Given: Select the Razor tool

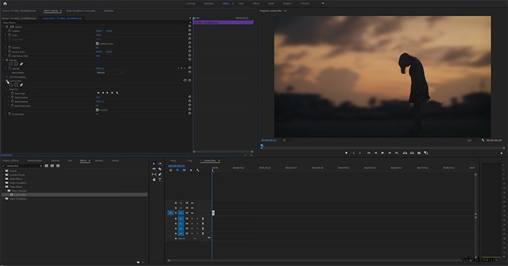Looking at the screenshot, I should (x=159, y=169).
